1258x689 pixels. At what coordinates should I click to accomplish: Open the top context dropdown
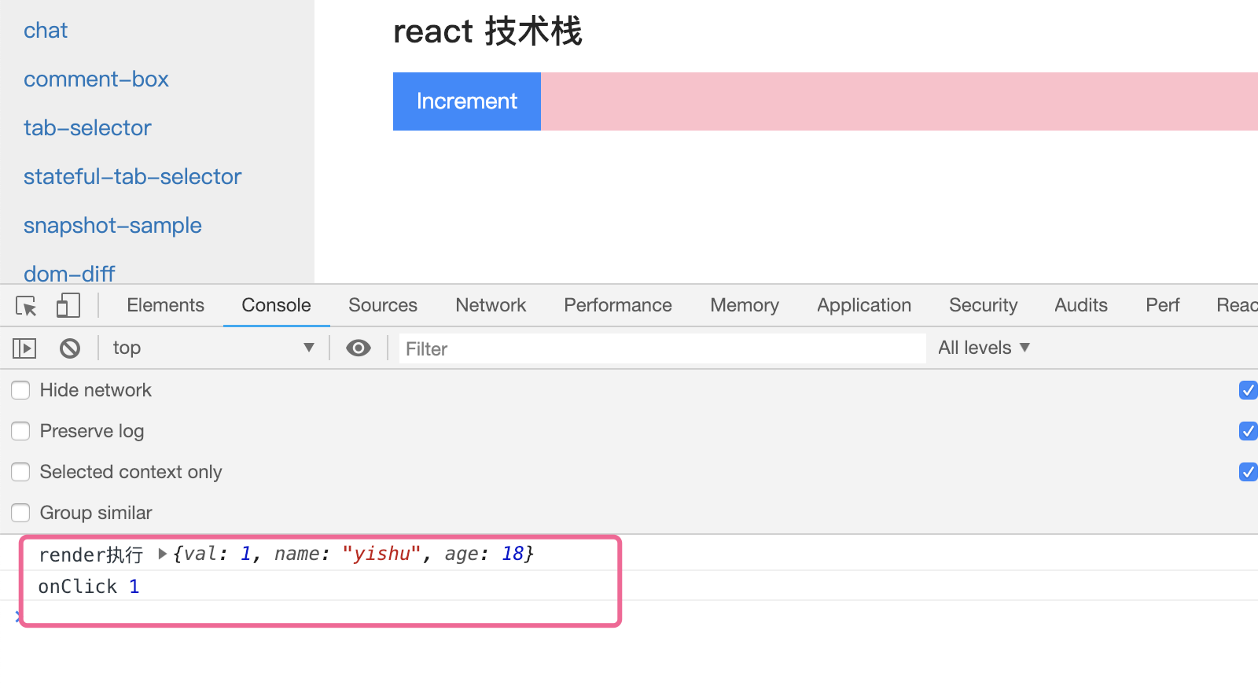coord(212,348)
